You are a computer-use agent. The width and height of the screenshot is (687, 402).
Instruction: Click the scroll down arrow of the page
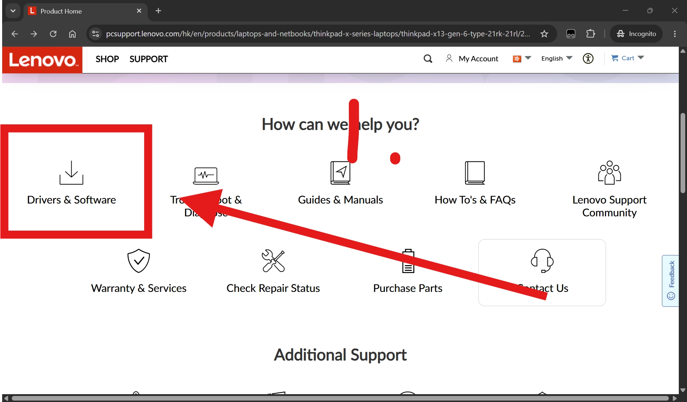click(683, 390)
